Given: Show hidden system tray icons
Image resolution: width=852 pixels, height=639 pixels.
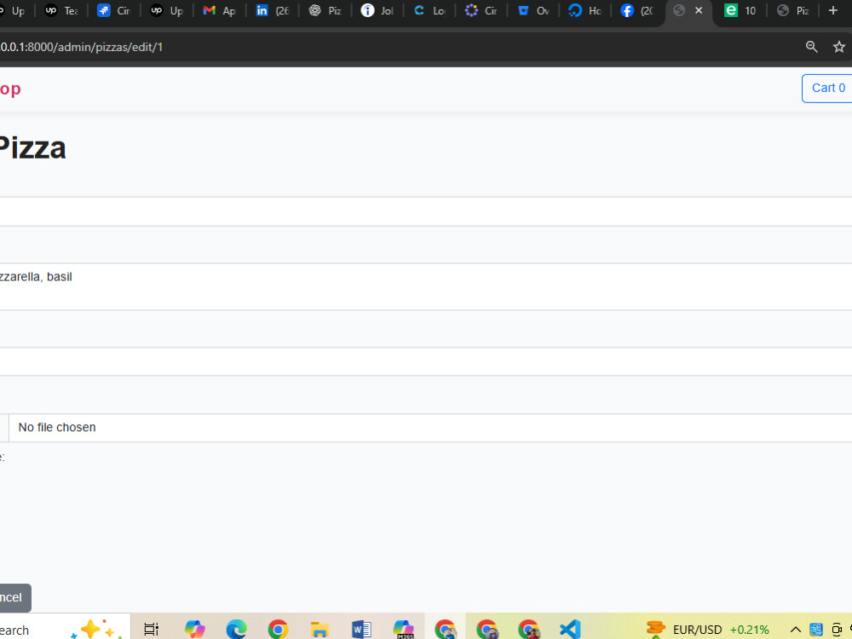Looking at the screenshot, I should (x=796, y=630).
